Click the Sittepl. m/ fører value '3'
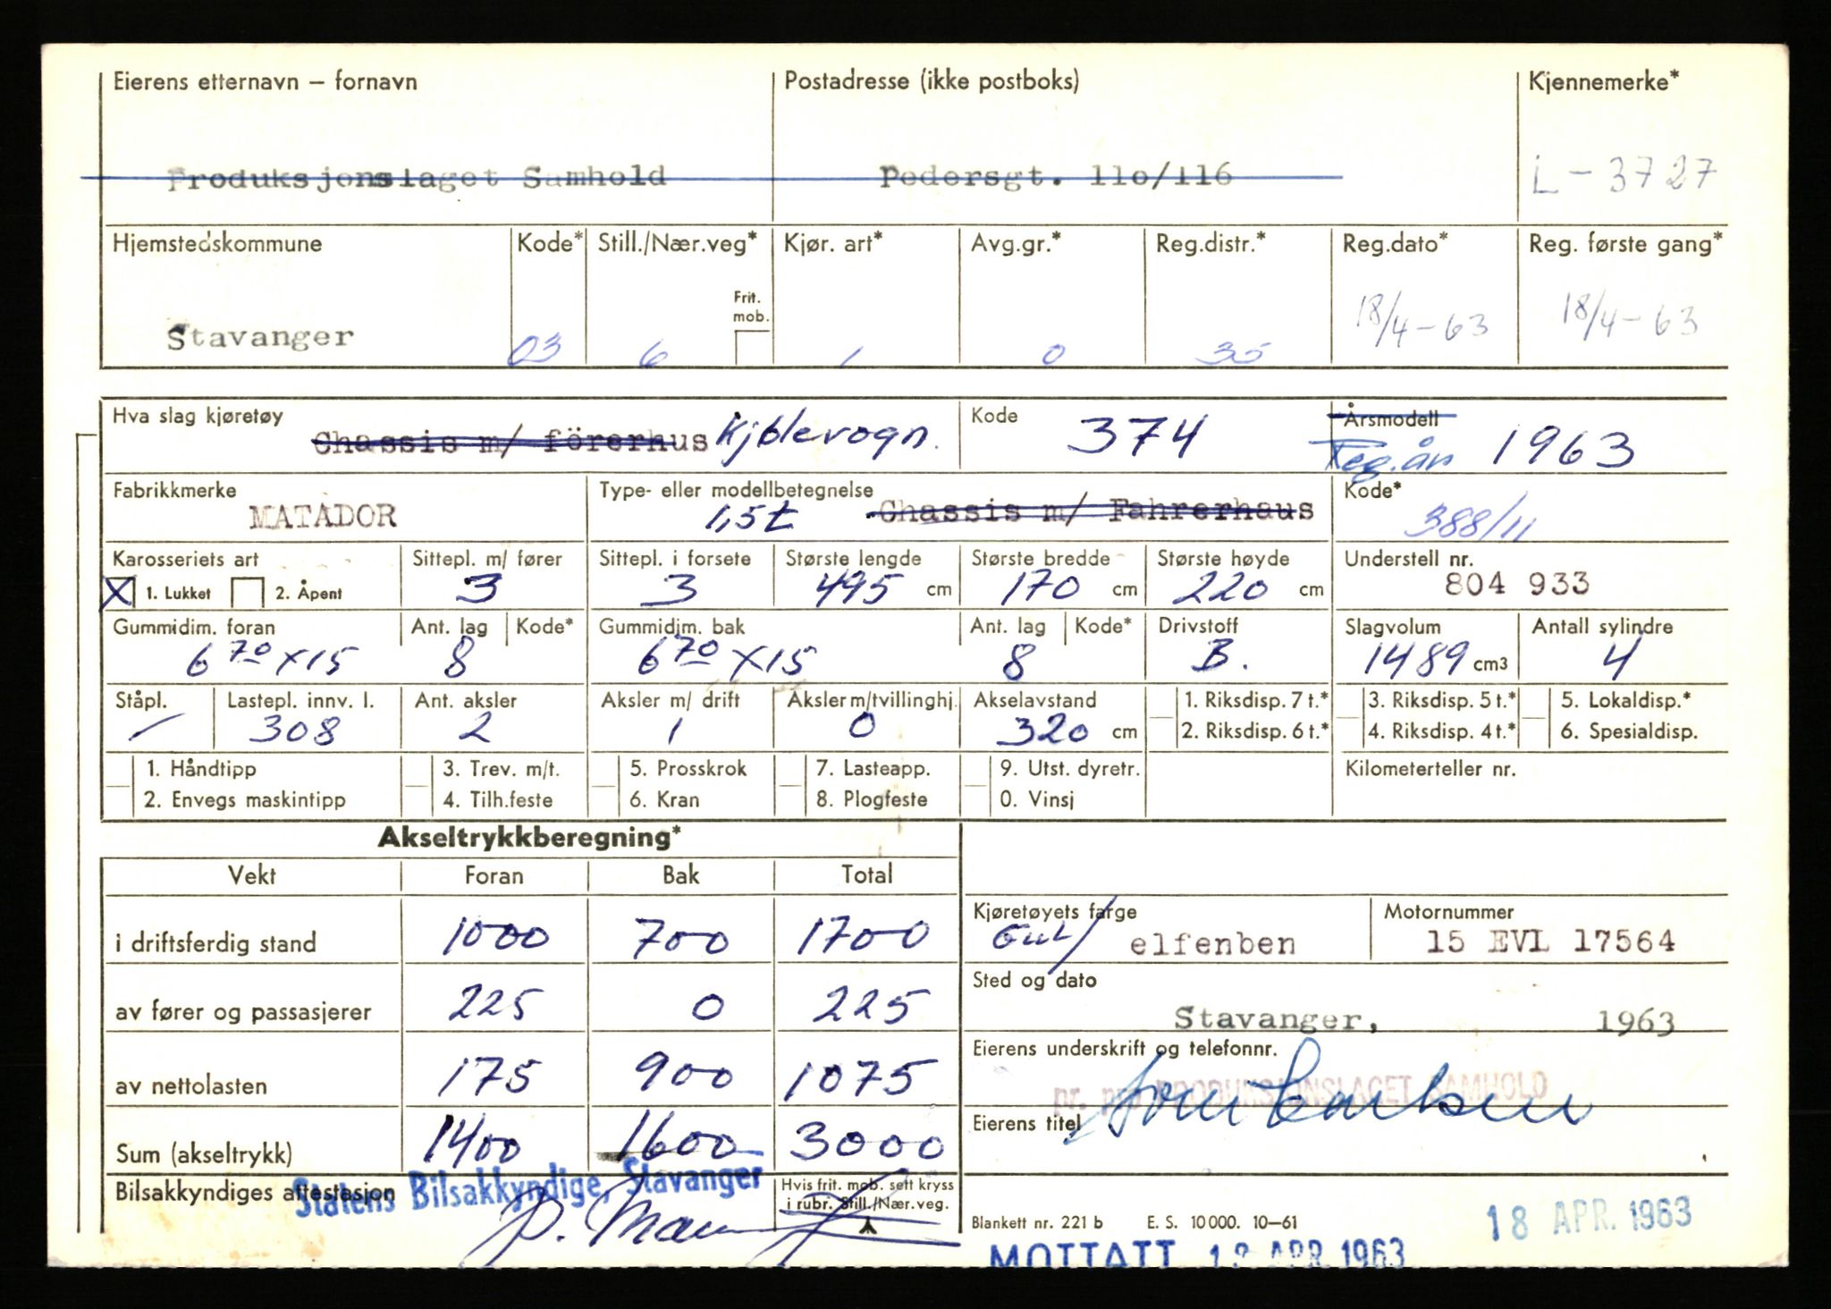 [477, 589]
